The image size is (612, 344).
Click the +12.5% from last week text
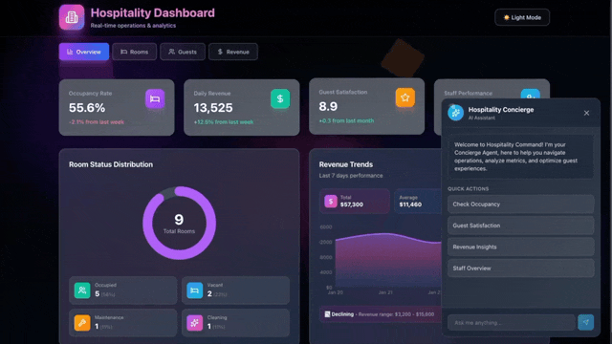224,122
